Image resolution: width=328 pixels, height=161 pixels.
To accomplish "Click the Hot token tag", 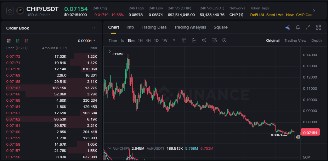I will coord(280,15).
